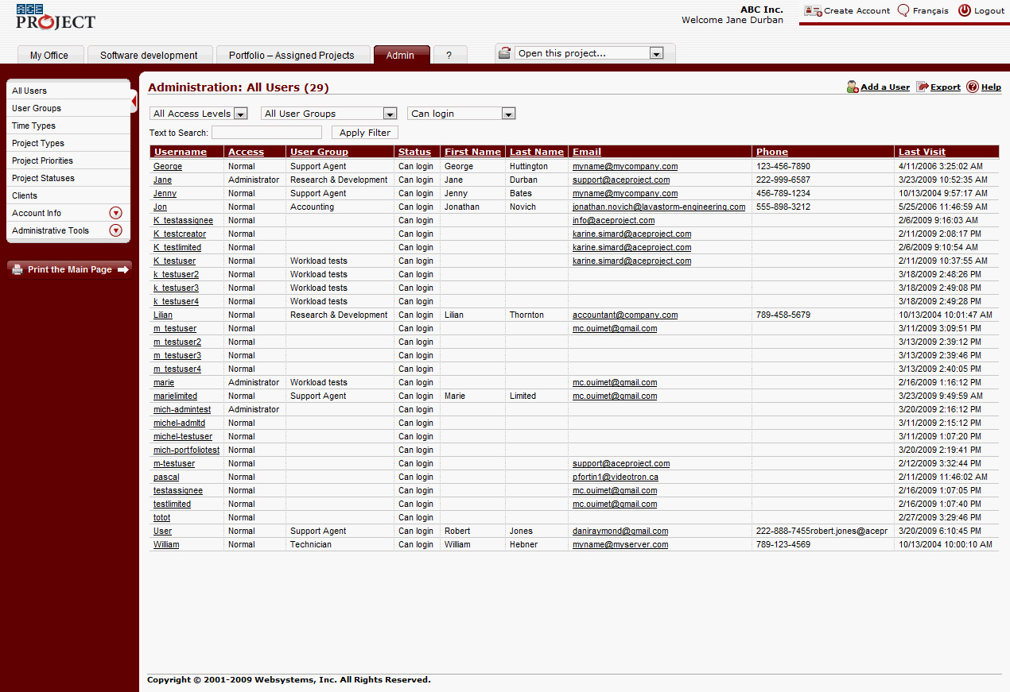Viewport: 1010px width, 692px height.
Task: Sort by the Last Visit column header
Action: tap(922, 152)
